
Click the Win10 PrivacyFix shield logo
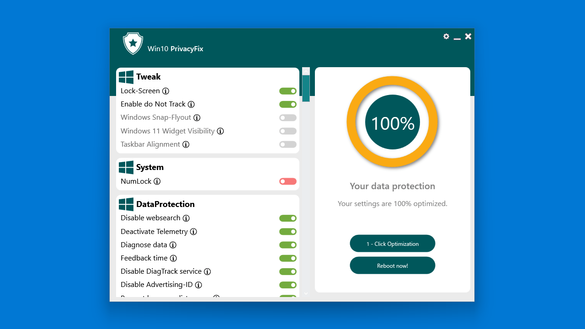(133, 43)
